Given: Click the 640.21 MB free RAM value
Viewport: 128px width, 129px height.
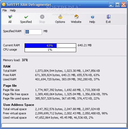Looking at the screenshot, I should click(85, 45).
